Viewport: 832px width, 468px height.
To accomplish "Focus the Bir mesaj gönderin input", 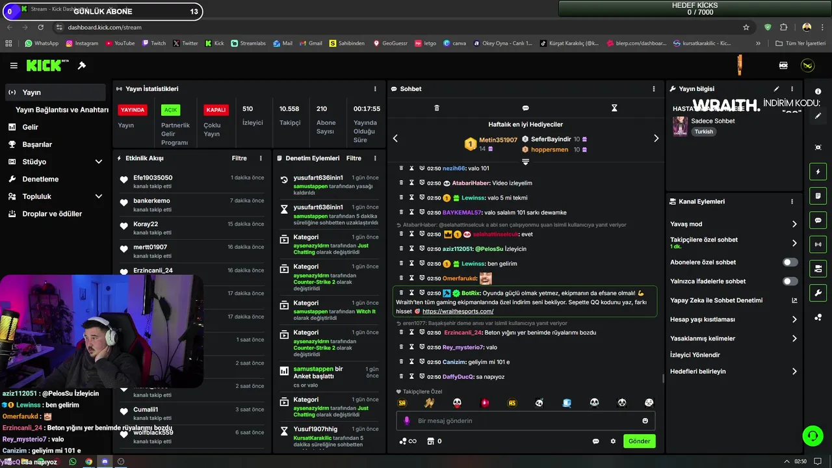I will coord(526,421).
